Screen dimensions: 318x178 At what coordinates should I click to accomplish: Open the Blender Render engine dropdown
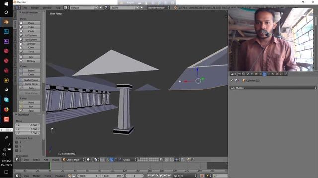(x=159, y=8)
